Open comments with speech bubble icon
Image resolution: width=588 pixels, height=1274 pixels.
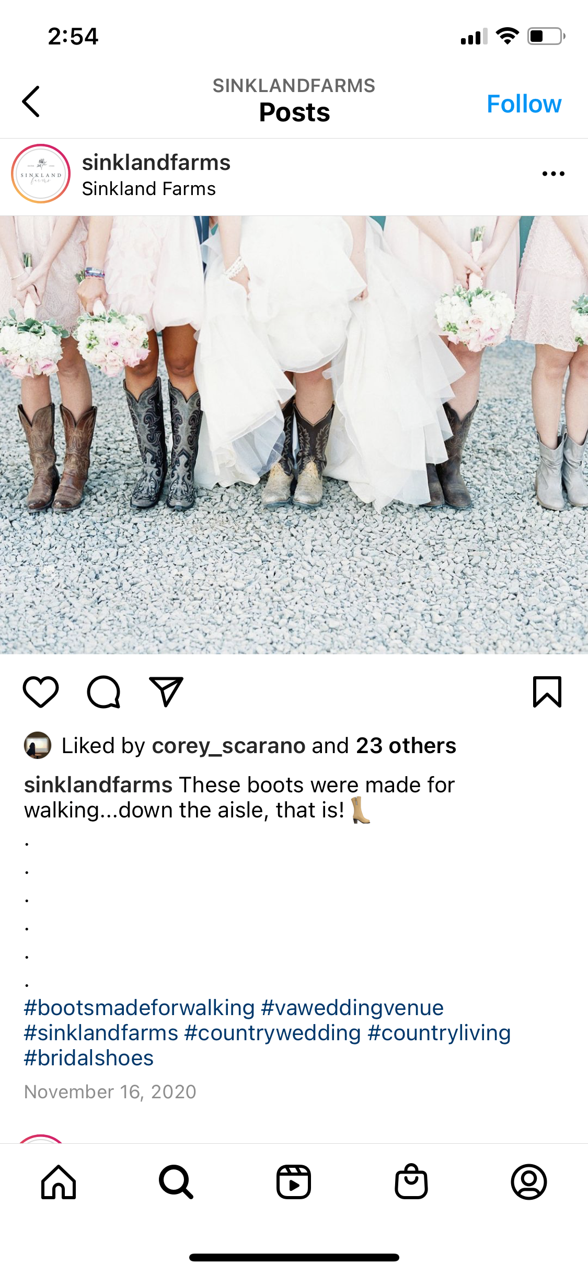(x=103, y=692)
